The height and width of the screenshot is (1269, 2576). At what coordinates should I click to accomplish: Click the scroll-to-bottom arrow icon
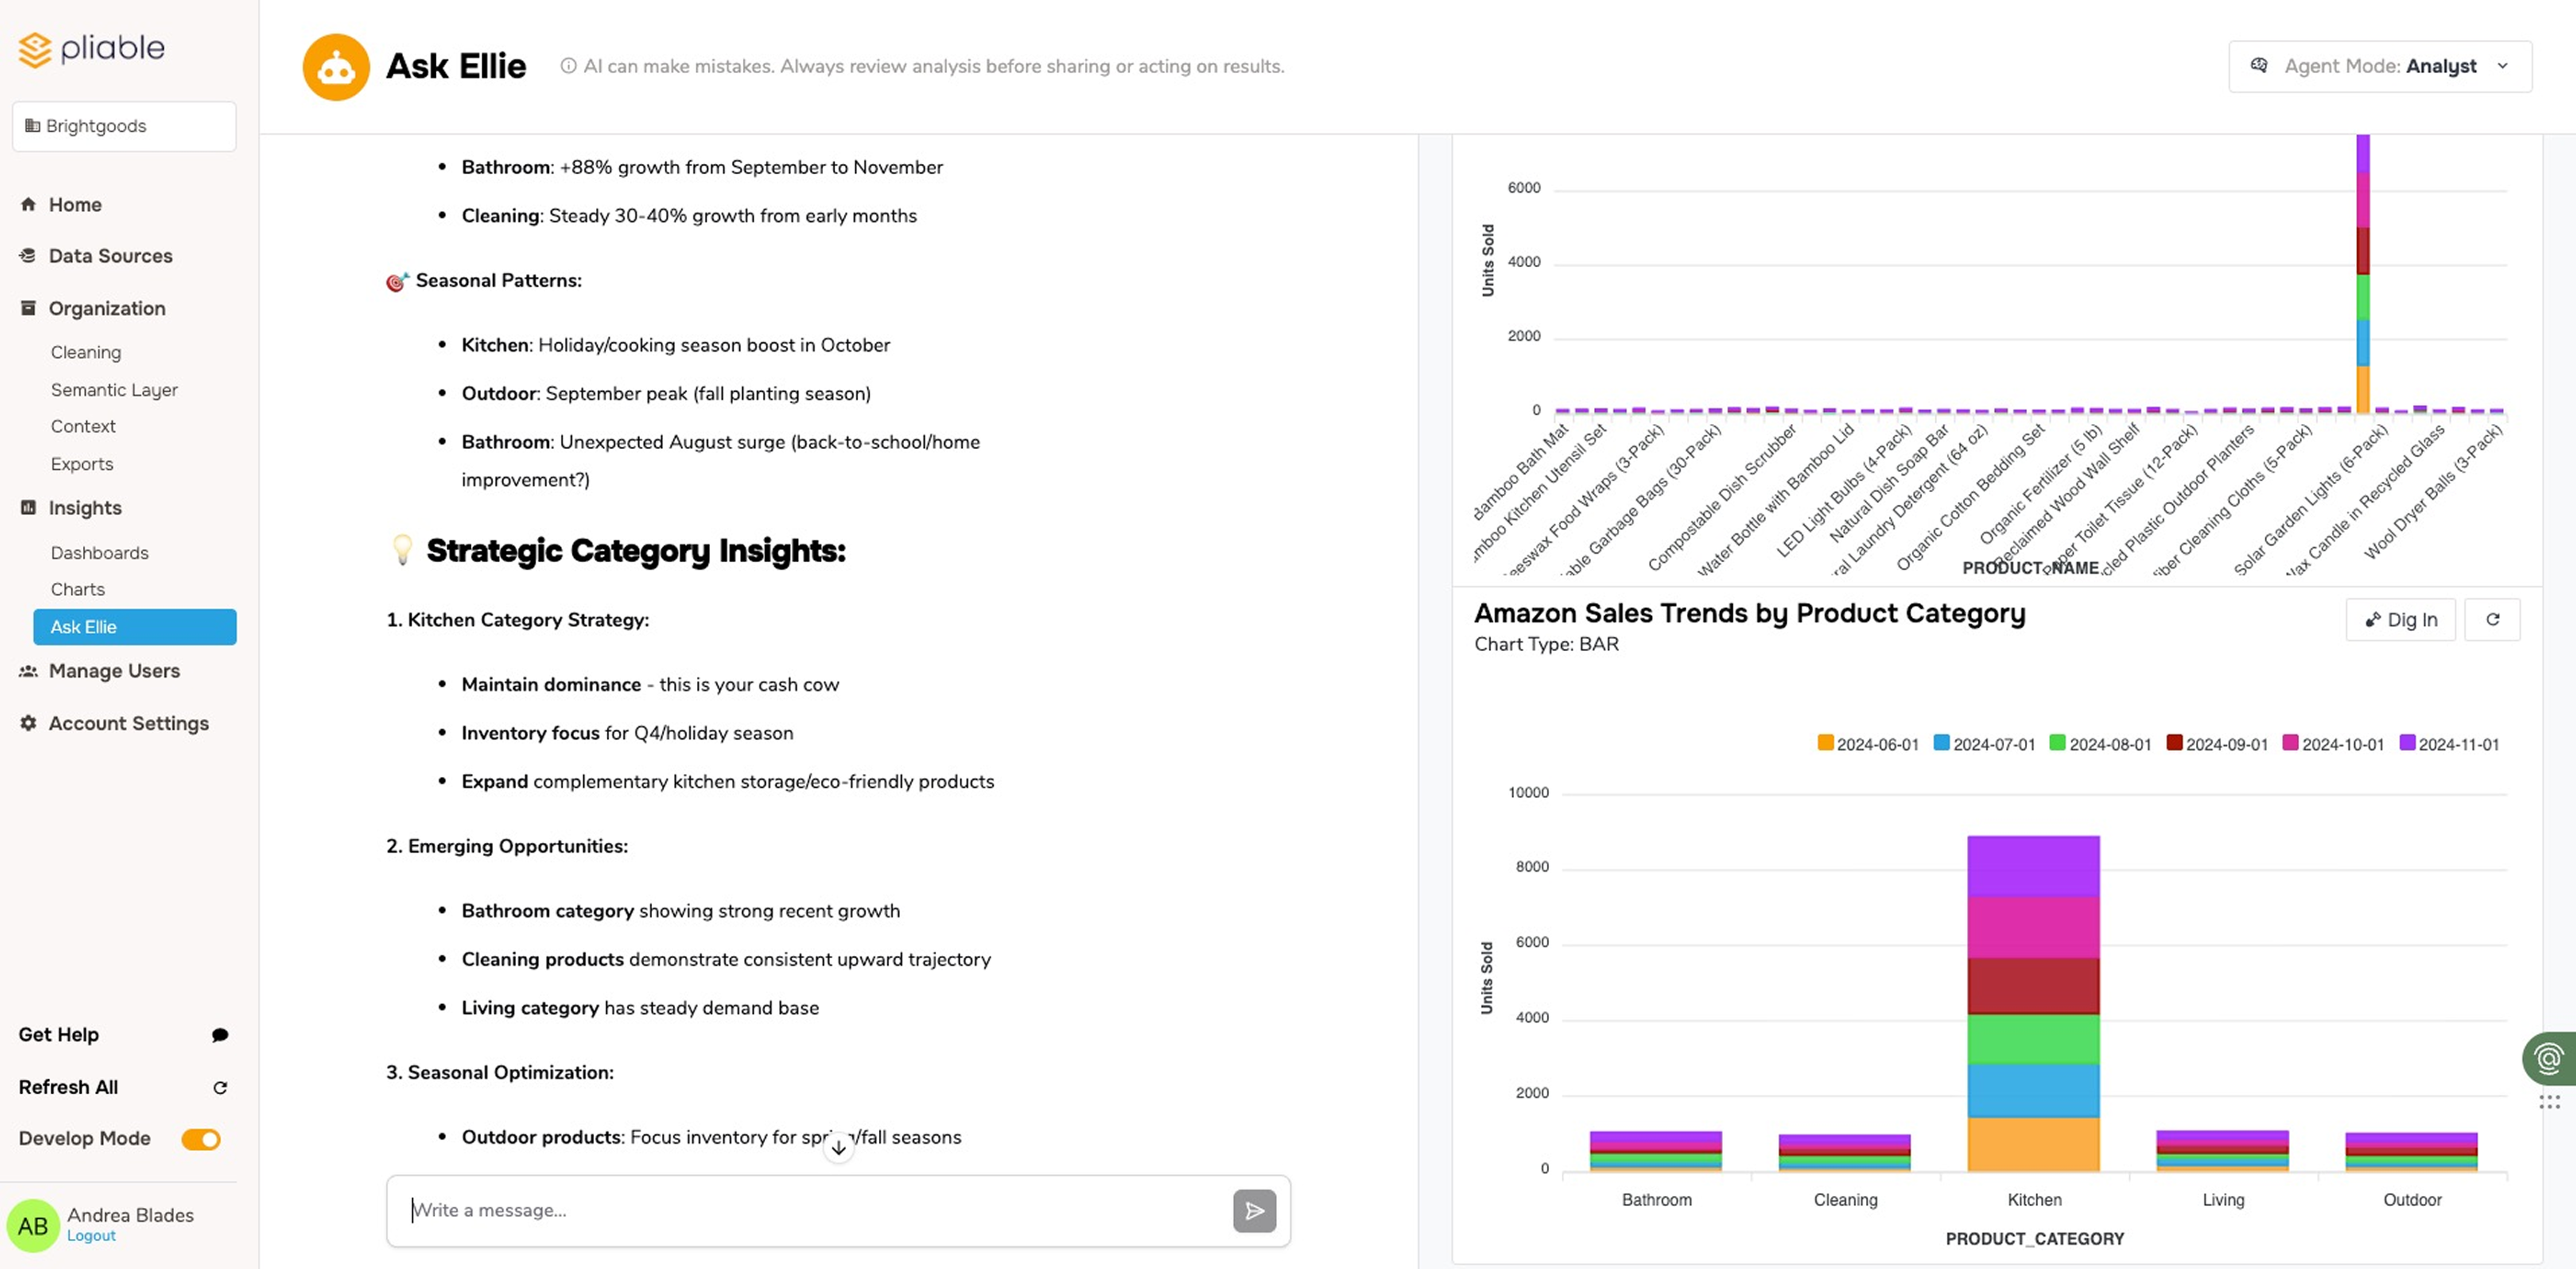coord(839,1148)
